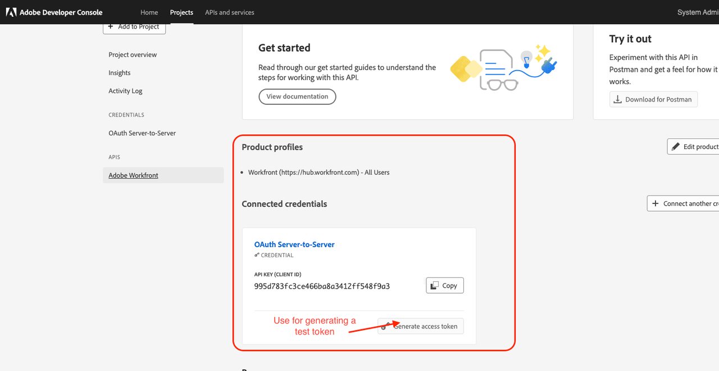The width and height of the screenshot is (719, 371).
Task: Click the plus icon on Connect another credential
Action: pyautogui.click(x=656, y=203)
